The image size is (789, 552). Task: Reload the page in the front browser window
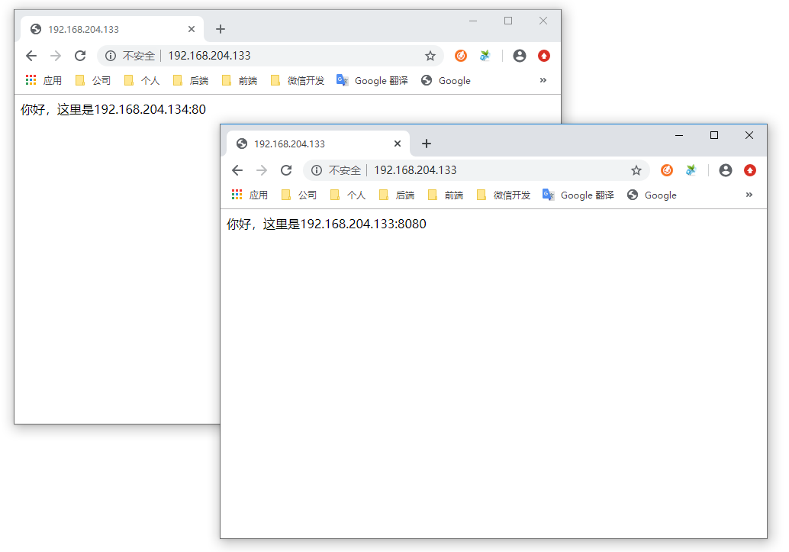(286, 170)
